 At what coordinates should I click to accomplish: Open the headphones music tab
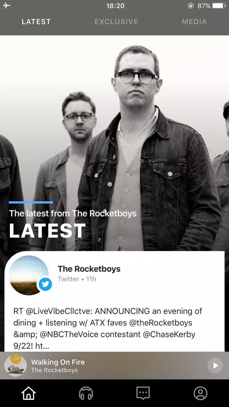click(86, 393)
